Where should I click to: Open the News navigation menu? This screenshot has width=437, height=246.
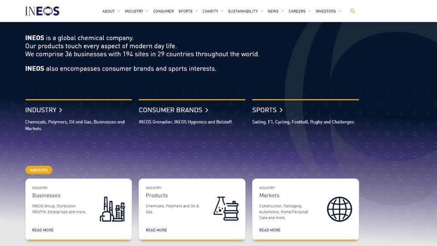tap(276, 11)
